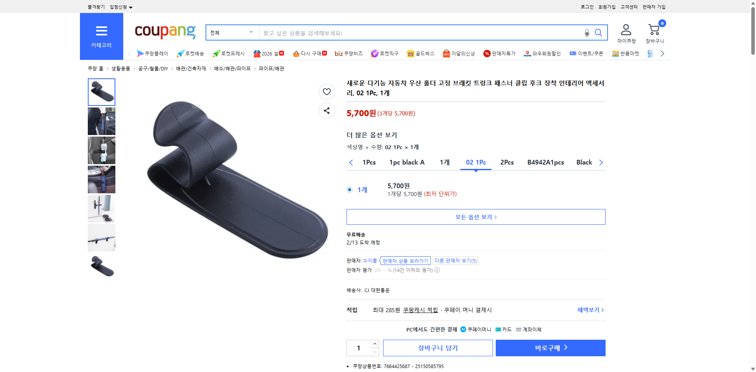
Task: Open 골드박스 deals
Action: [x=421, y=53]
